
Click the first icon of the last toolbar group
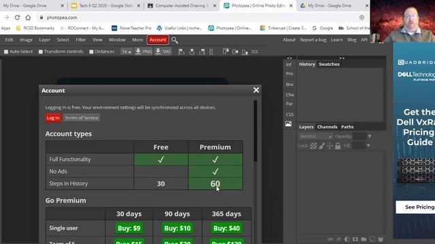point(226,52)
